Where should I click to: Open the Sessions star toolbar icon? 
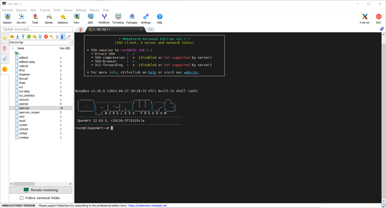[x=63, y=19]
